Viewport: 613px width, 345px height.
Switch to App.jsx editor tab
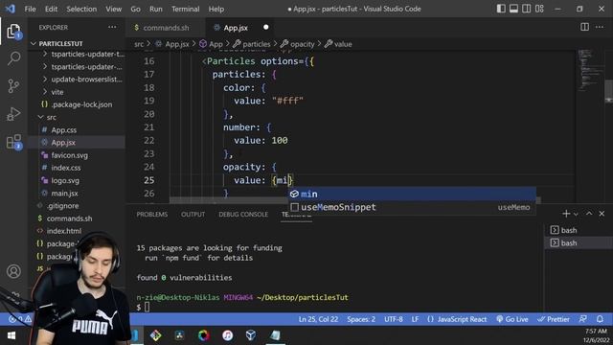[x=239, y=28]
